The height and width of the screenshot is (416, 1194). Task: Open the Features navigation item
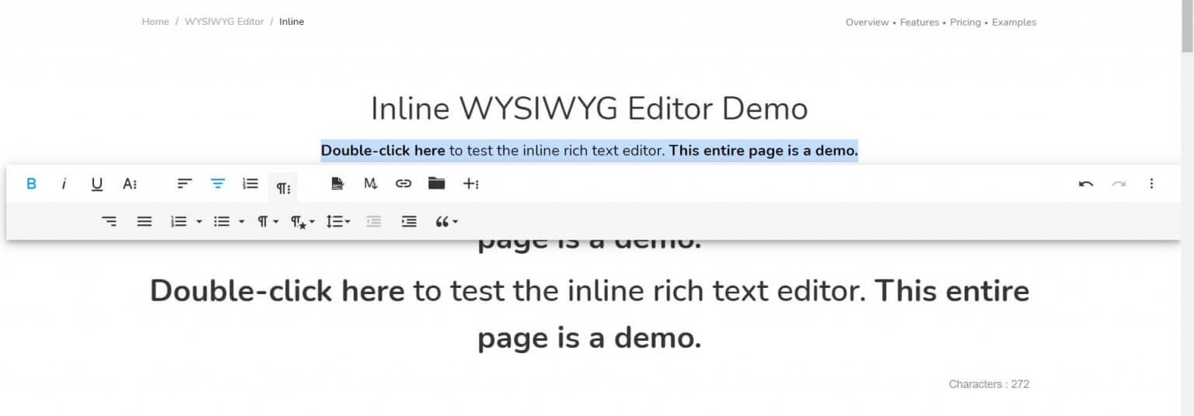[x=920, y=23]
